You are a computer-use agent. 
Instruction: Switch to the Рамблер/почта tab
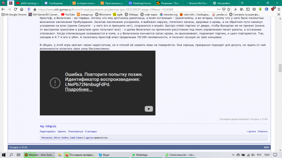(x=140, y=3)
